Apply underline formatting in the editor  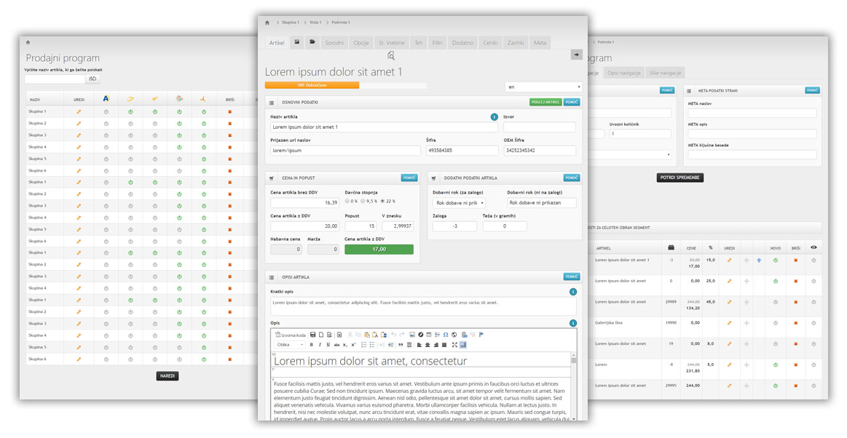point(328,345)
